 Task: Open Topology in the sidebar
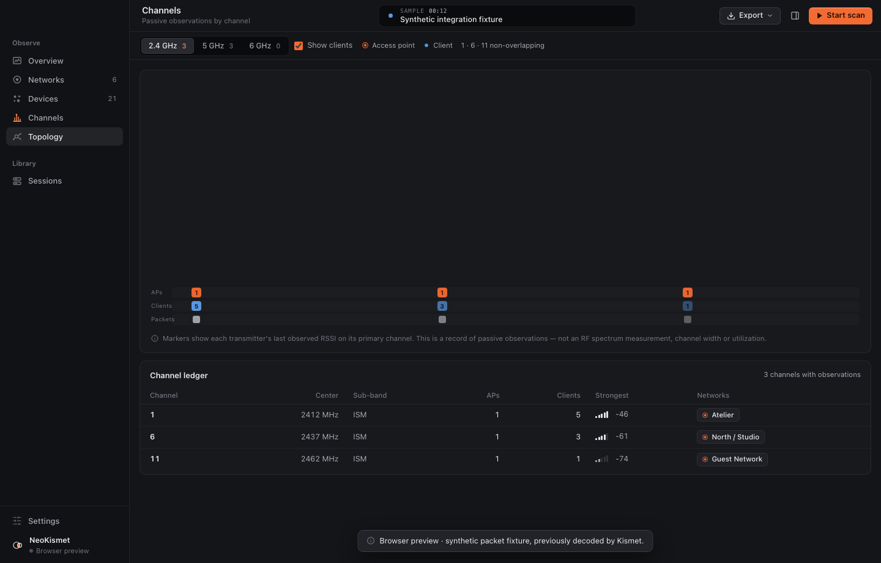coord(64,136)
